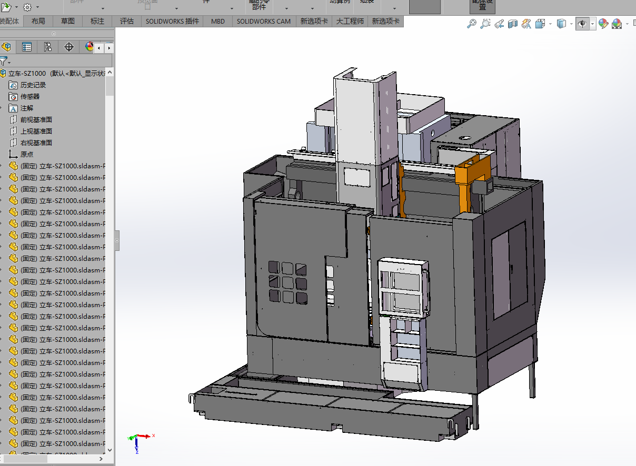Select the FeatureManager design tree panel tab
Image resolution: width=636 pixels, height=466 pixels.
(6, 47)
